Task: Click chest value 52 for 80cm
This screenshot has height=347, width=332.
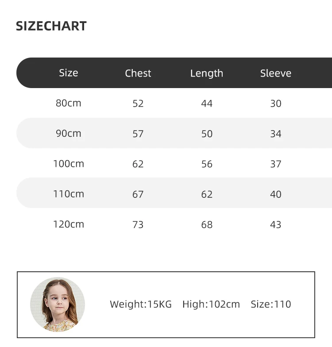Action: click(138, 104)
